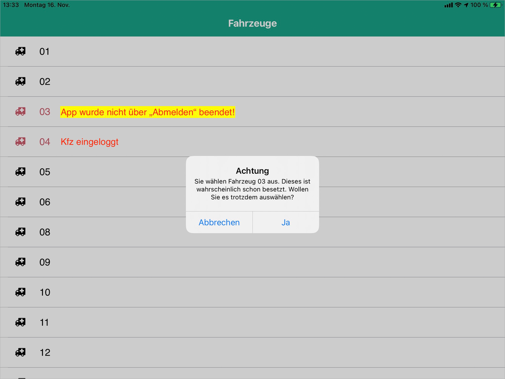Dismiss the dialog via Abbrechen
This screenshot has width=505, height=379.
(219, 222)
